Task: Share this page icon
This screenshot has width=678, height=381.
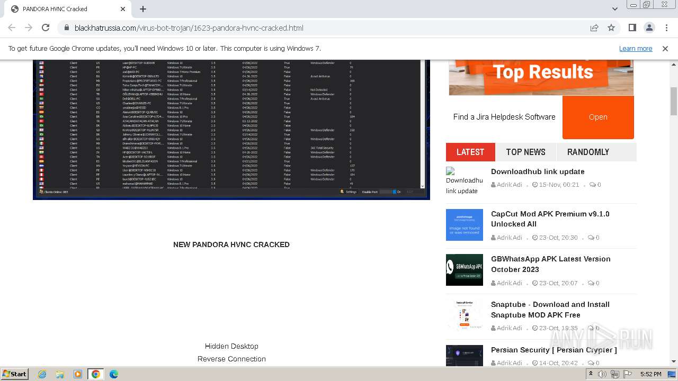Action: pos(594,28)
